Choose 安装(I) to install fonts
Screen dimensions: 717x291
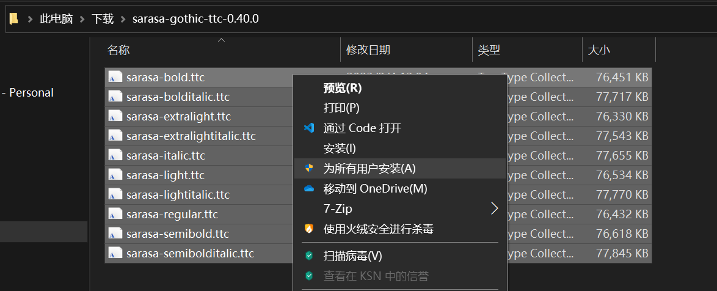[x=339, y=148]
